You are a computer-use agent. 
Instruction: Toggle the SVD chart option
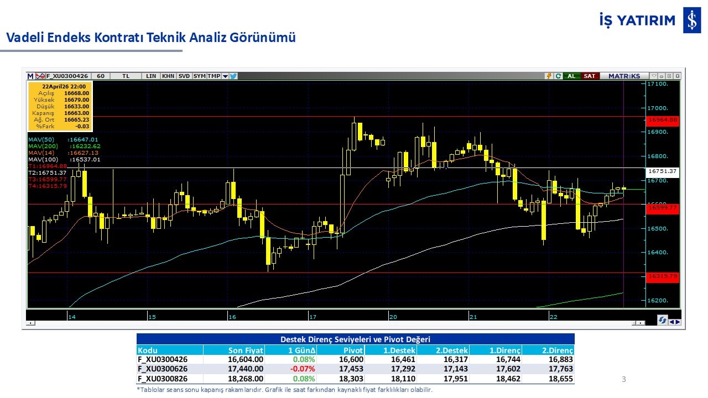(184, 76)
